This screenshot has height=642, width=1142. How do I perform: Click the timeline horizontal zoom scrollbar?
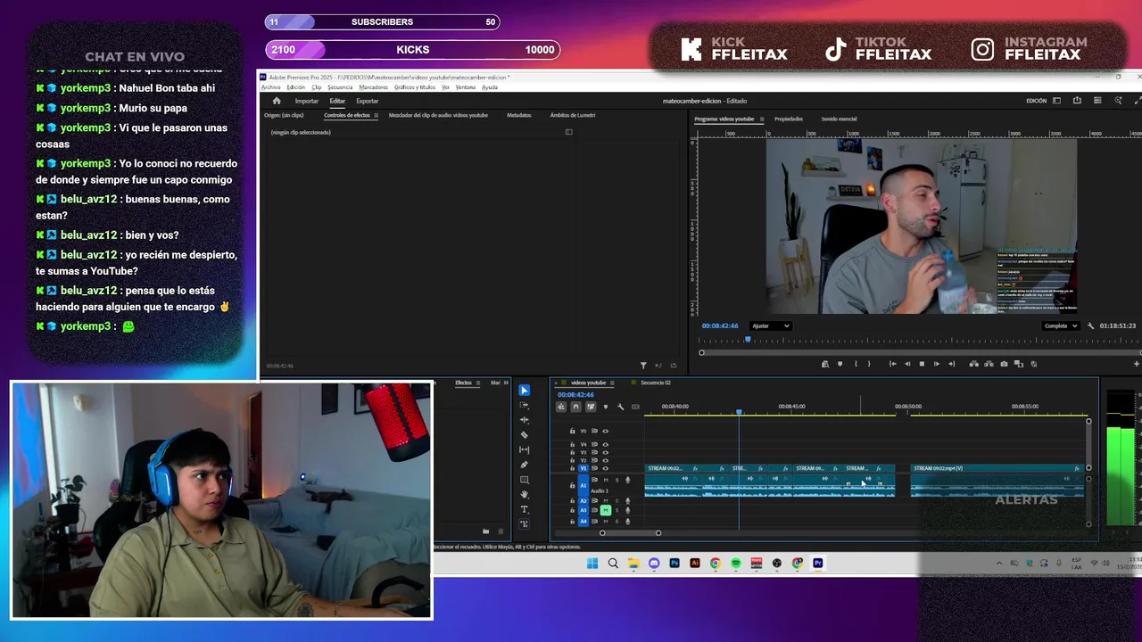coord(630,533)
